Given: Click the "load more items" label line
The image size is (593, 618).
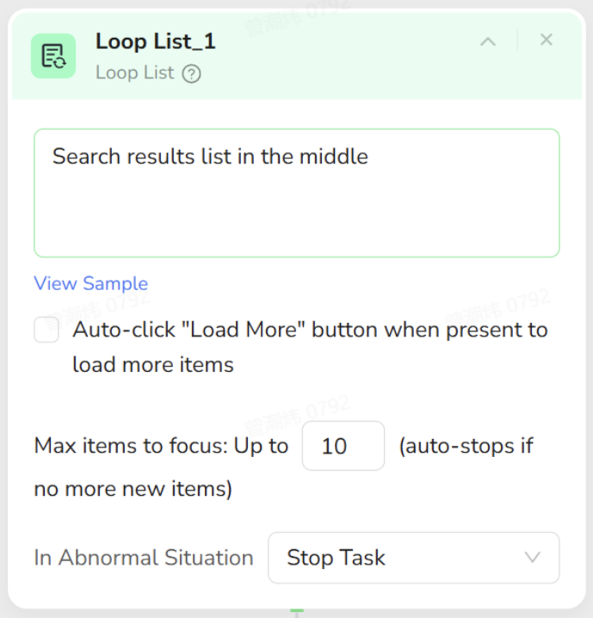Looking at the screenshot, I should pyautogui.click(x=153, y=365).
